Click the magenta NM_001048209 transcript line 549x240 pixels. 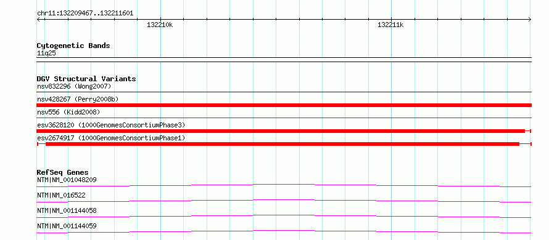point(284,185)
